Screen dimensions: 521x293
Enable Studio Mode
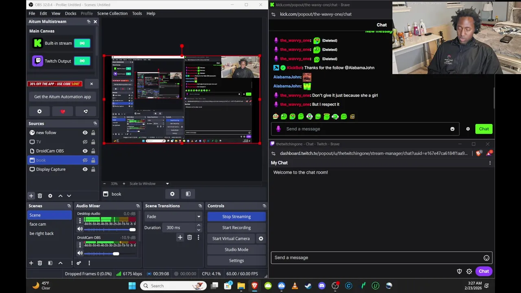point(236,249)
